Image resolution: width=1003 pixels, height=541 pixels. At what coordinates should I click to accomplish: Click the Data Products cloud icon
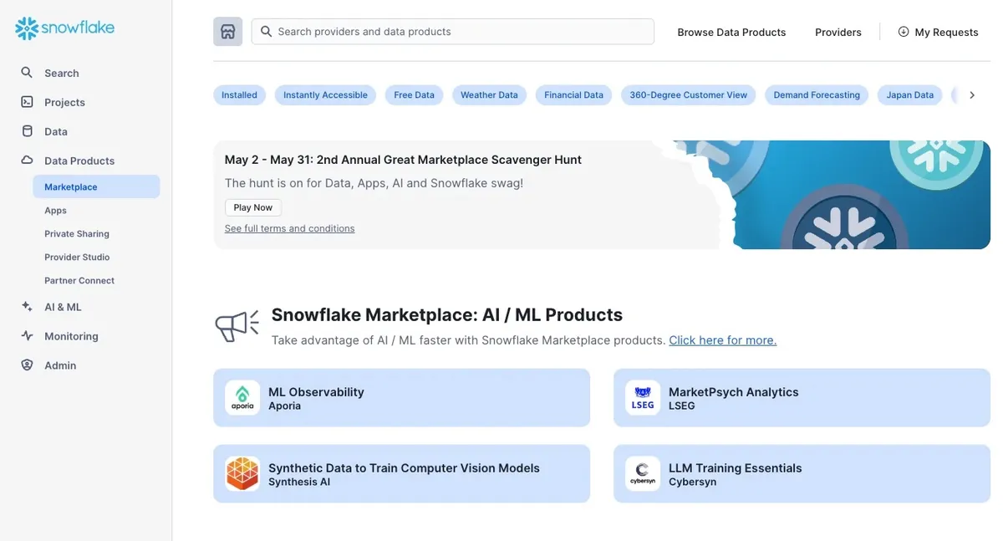click(x=28, y=161)
